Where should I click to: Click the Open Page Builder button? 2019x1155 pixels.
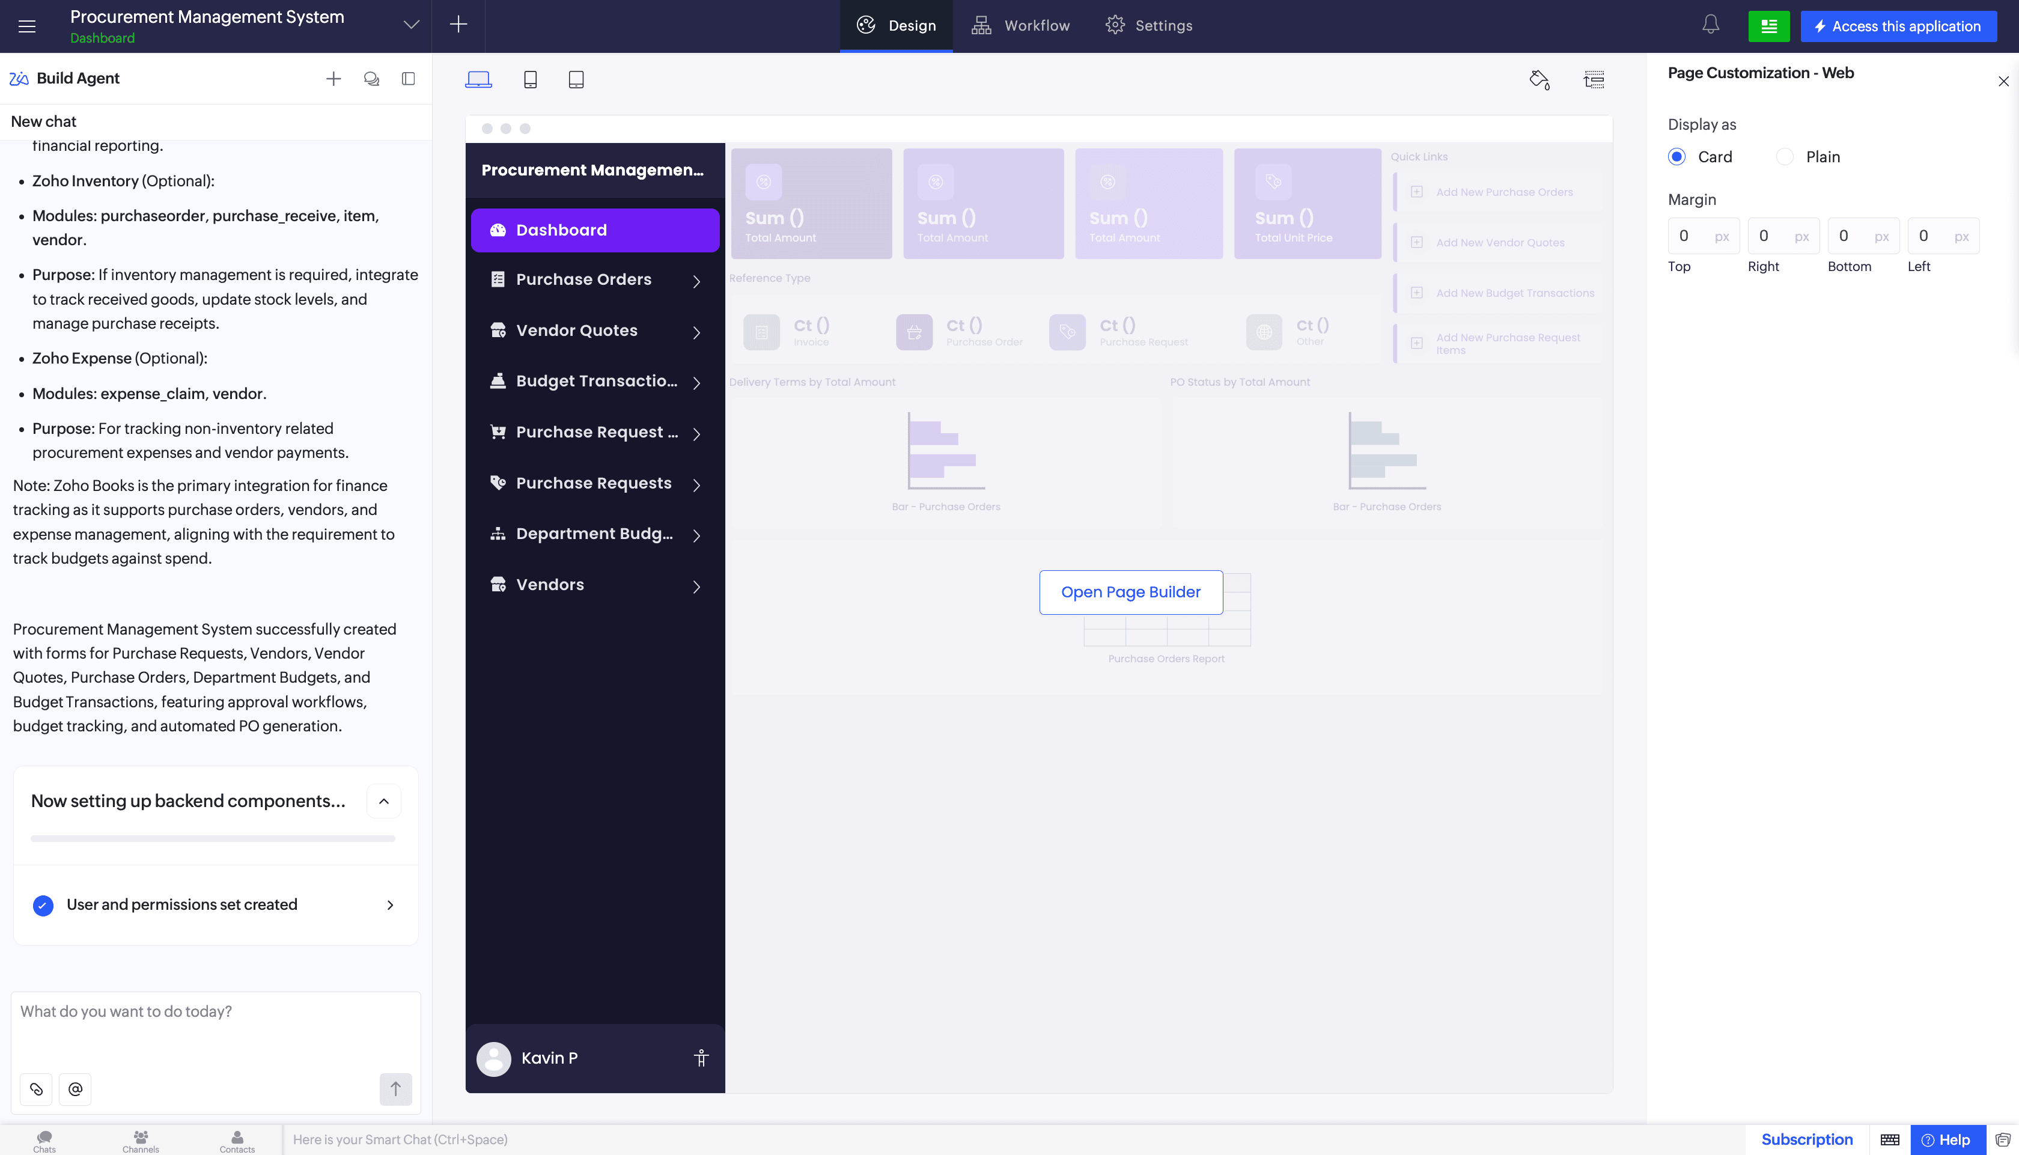point(1131,593)
